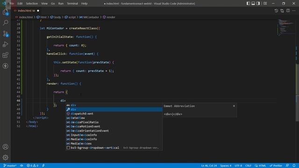
Task: Expand render breadcrumb segment
Action: click(x=109, y=17)
